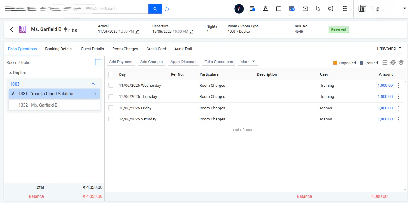The width and height of the screenshot is (408, 203).
Task: Click the compass navigation icon
Action: pos(239,9)
